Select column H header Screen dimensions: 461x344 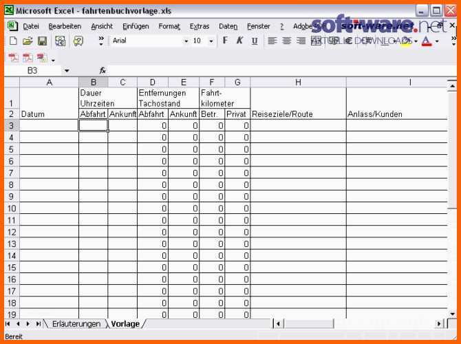298,83
